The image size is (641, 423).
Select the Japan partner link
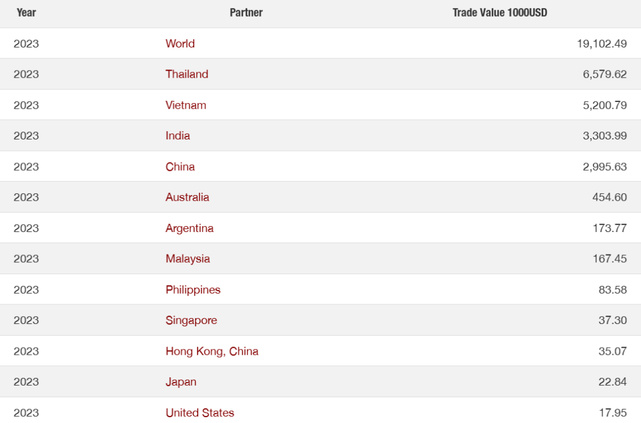point(180,382)
